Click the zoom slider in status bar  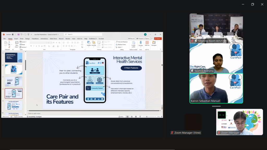coord(149,117)
